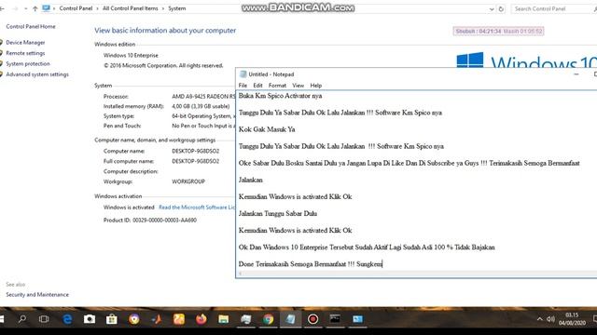Click round purple-gold icon after Store on taskbar
597x335 pixels.
point(134,319)
